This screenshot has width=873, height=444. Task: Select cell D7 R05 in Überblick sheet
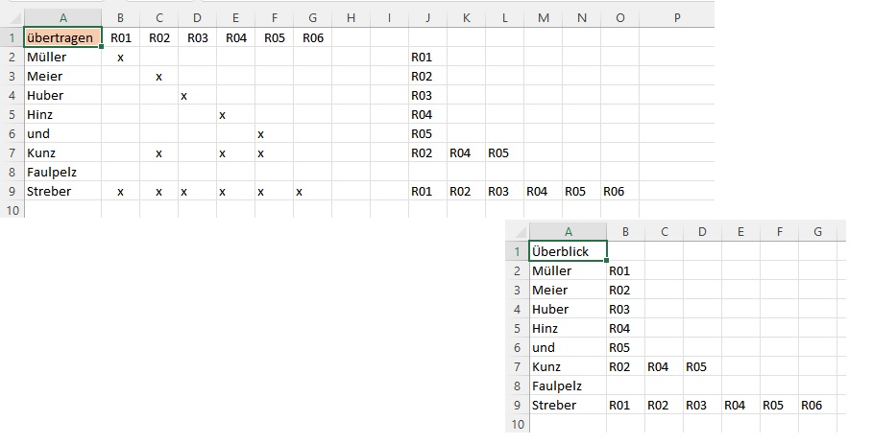tap(702, 366)
